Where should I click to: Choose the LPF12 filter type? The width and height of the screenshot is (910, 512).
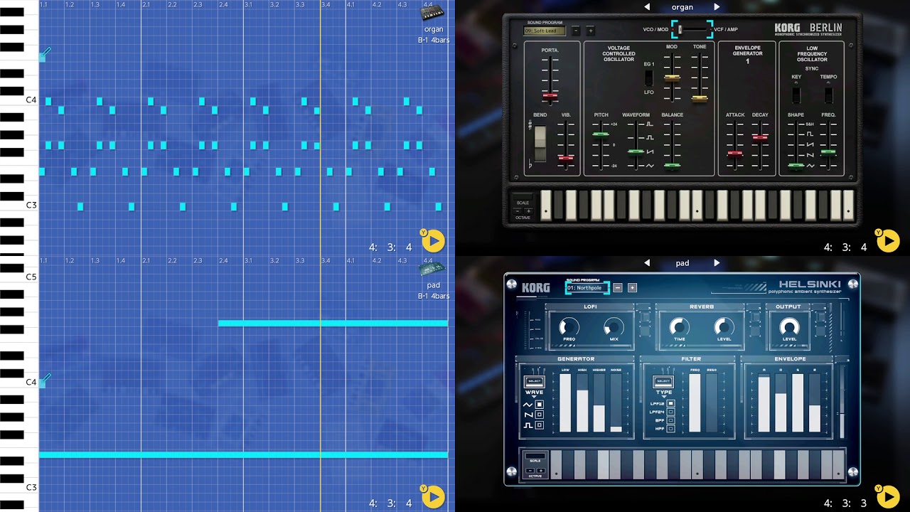670,403
